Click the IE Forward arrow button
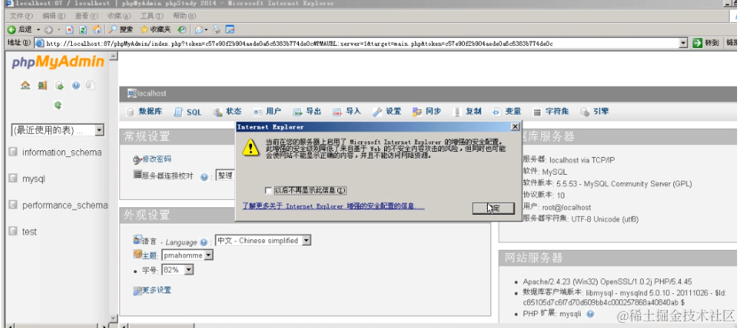 [49, 30]
